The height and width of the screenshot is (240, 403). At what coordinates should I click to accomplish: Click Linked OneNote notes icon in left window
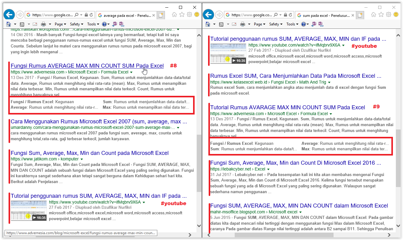point(121,24)
